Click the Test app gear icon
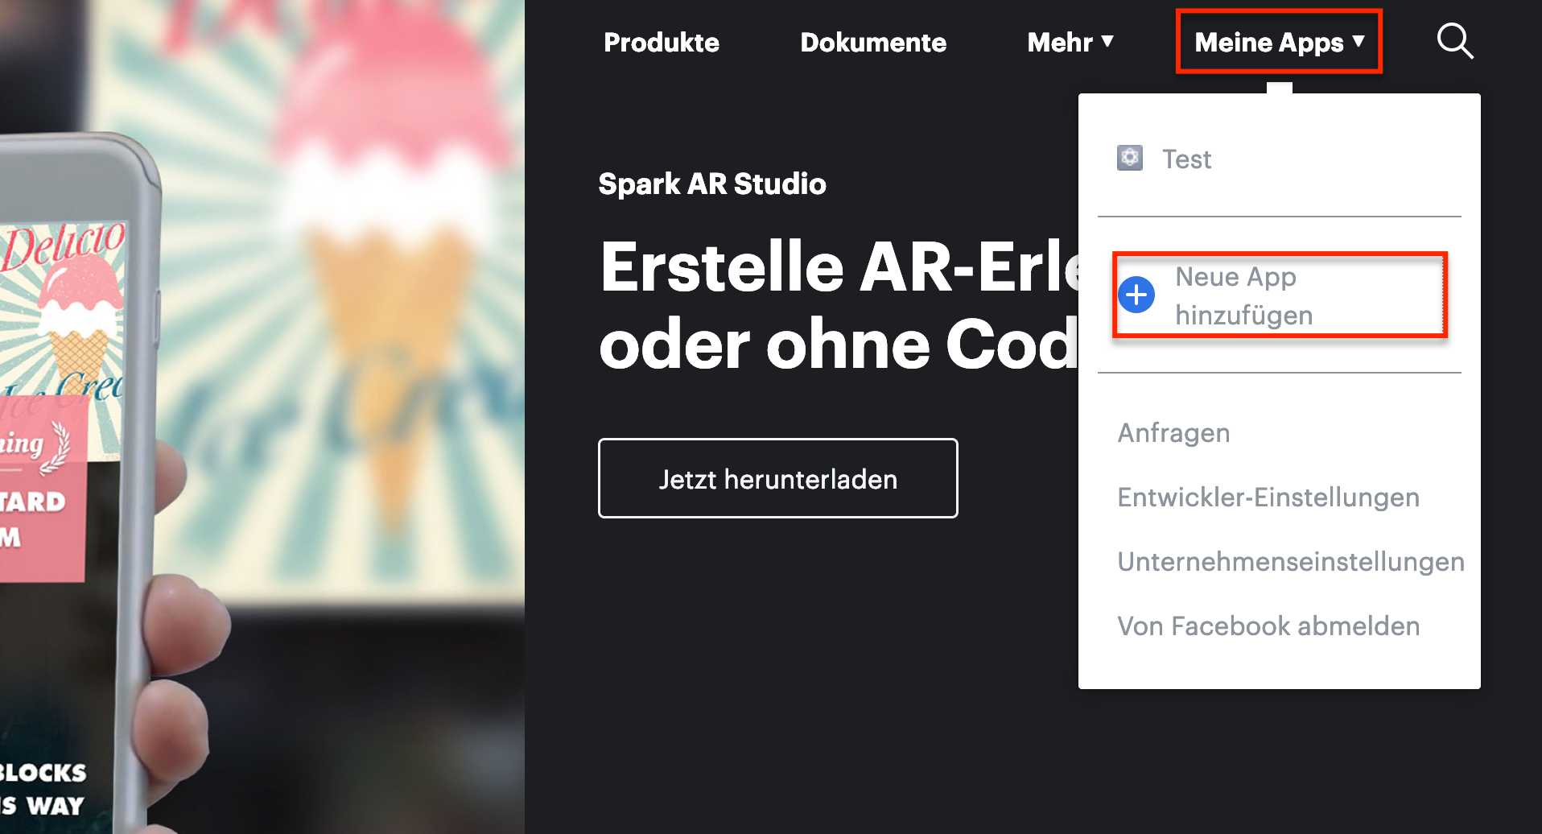1542x834 pixels. coord(1130,158)
